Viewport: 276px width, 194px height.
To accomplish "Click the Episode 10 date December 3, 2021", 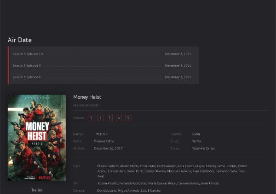I will (x=178, y=54).
